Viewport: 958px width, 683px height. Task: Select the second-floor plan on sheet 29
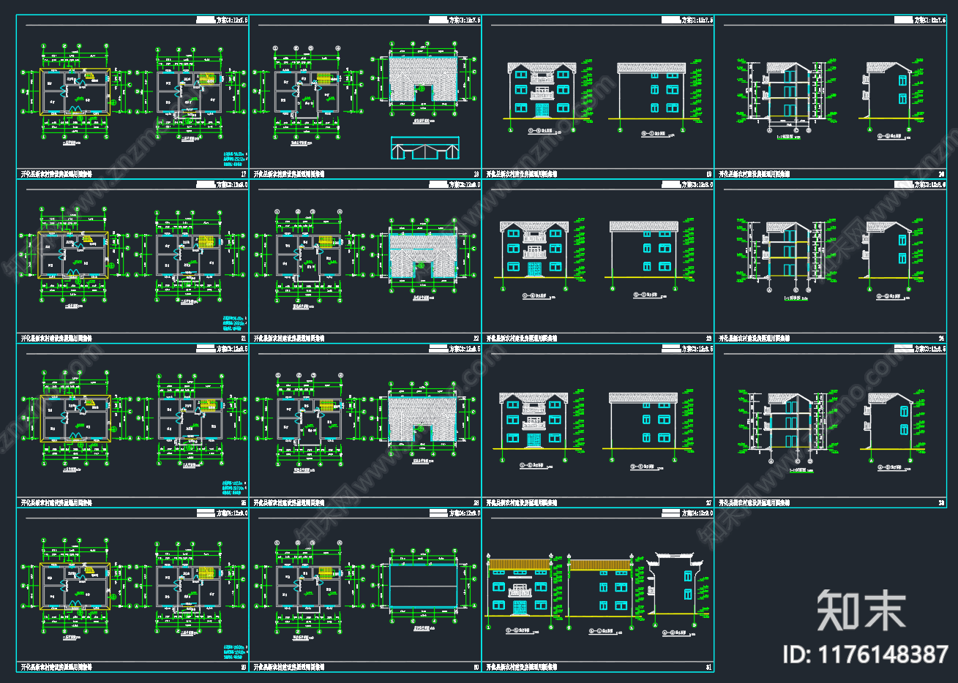click(x=190, y=586)
